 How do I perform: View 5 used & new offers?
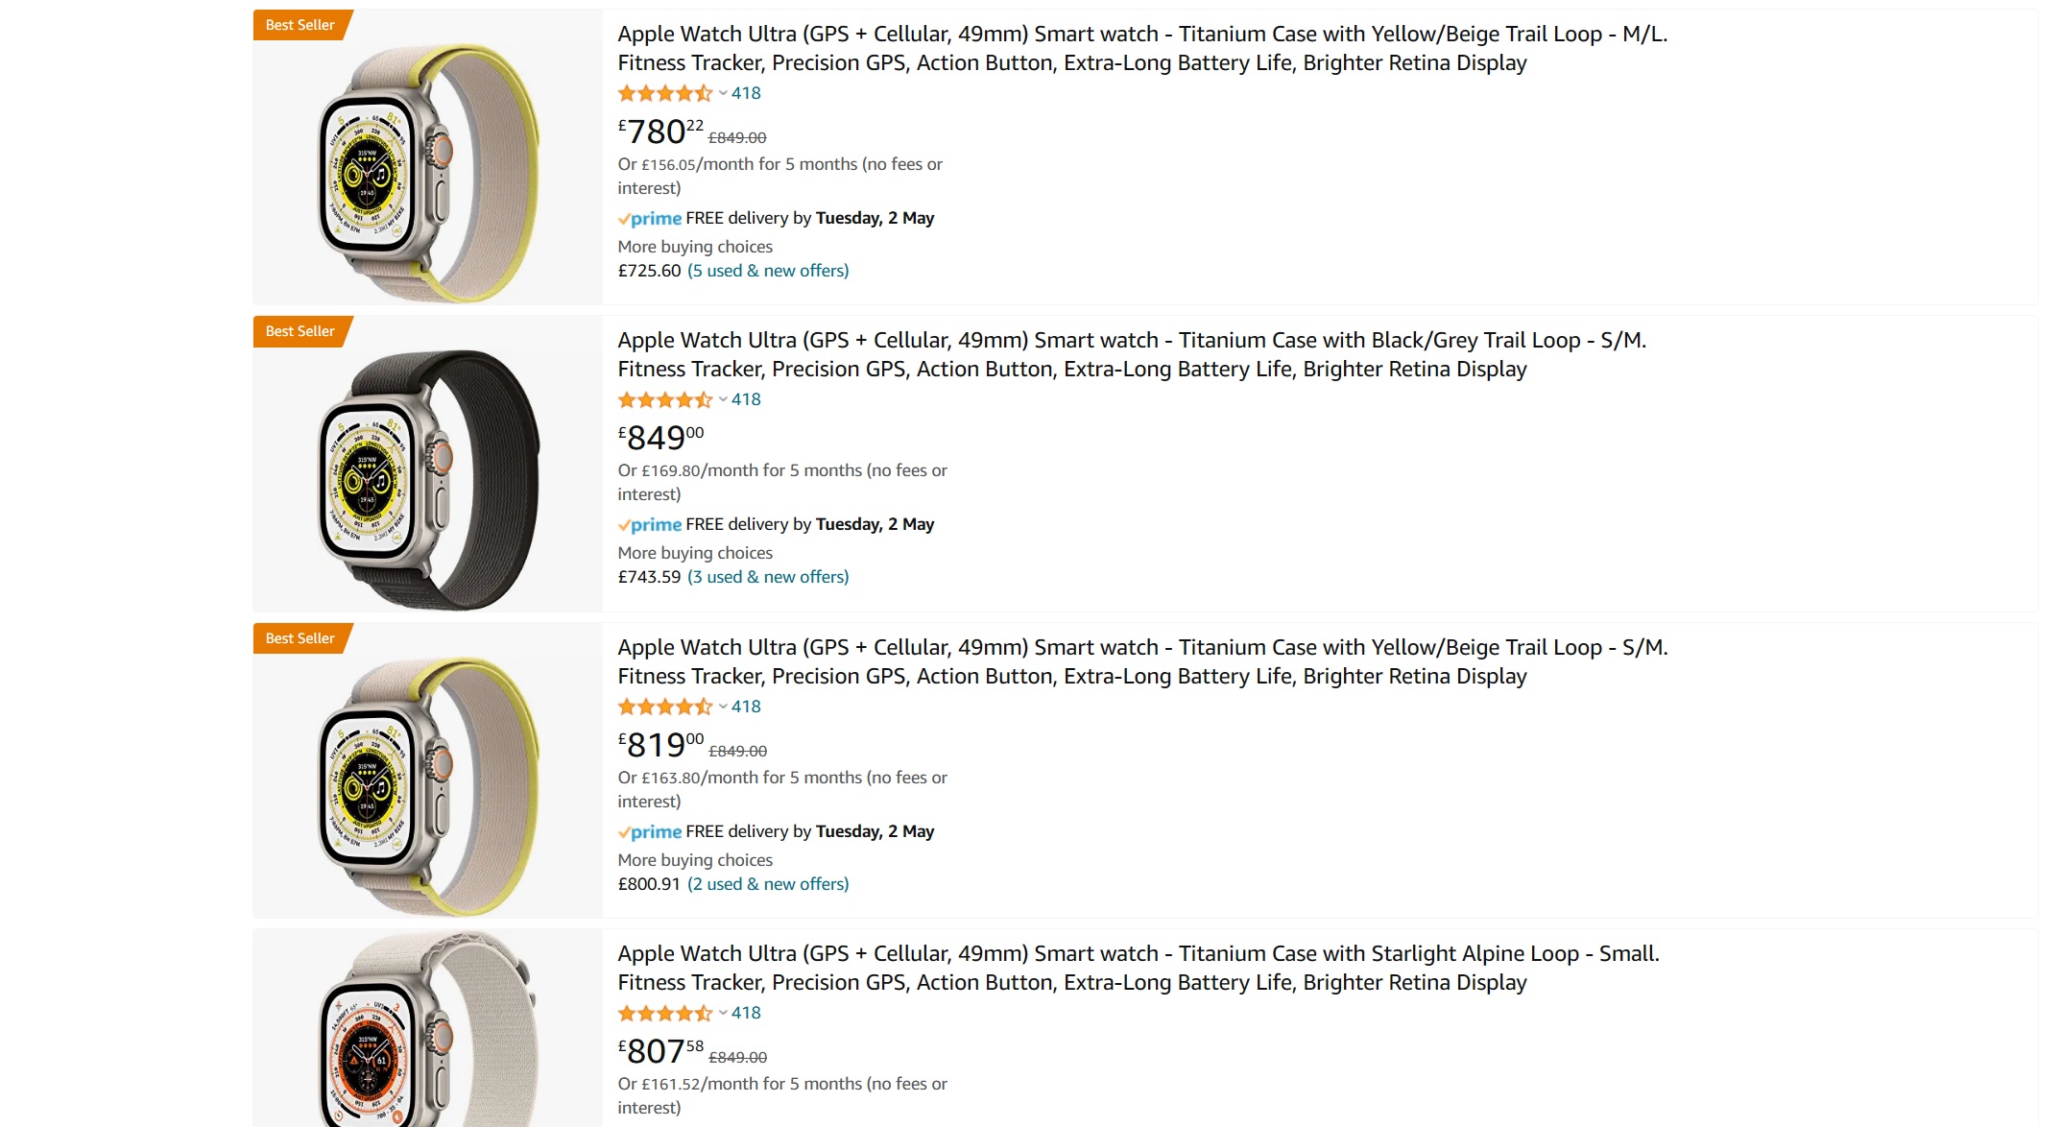click(768, 271)
